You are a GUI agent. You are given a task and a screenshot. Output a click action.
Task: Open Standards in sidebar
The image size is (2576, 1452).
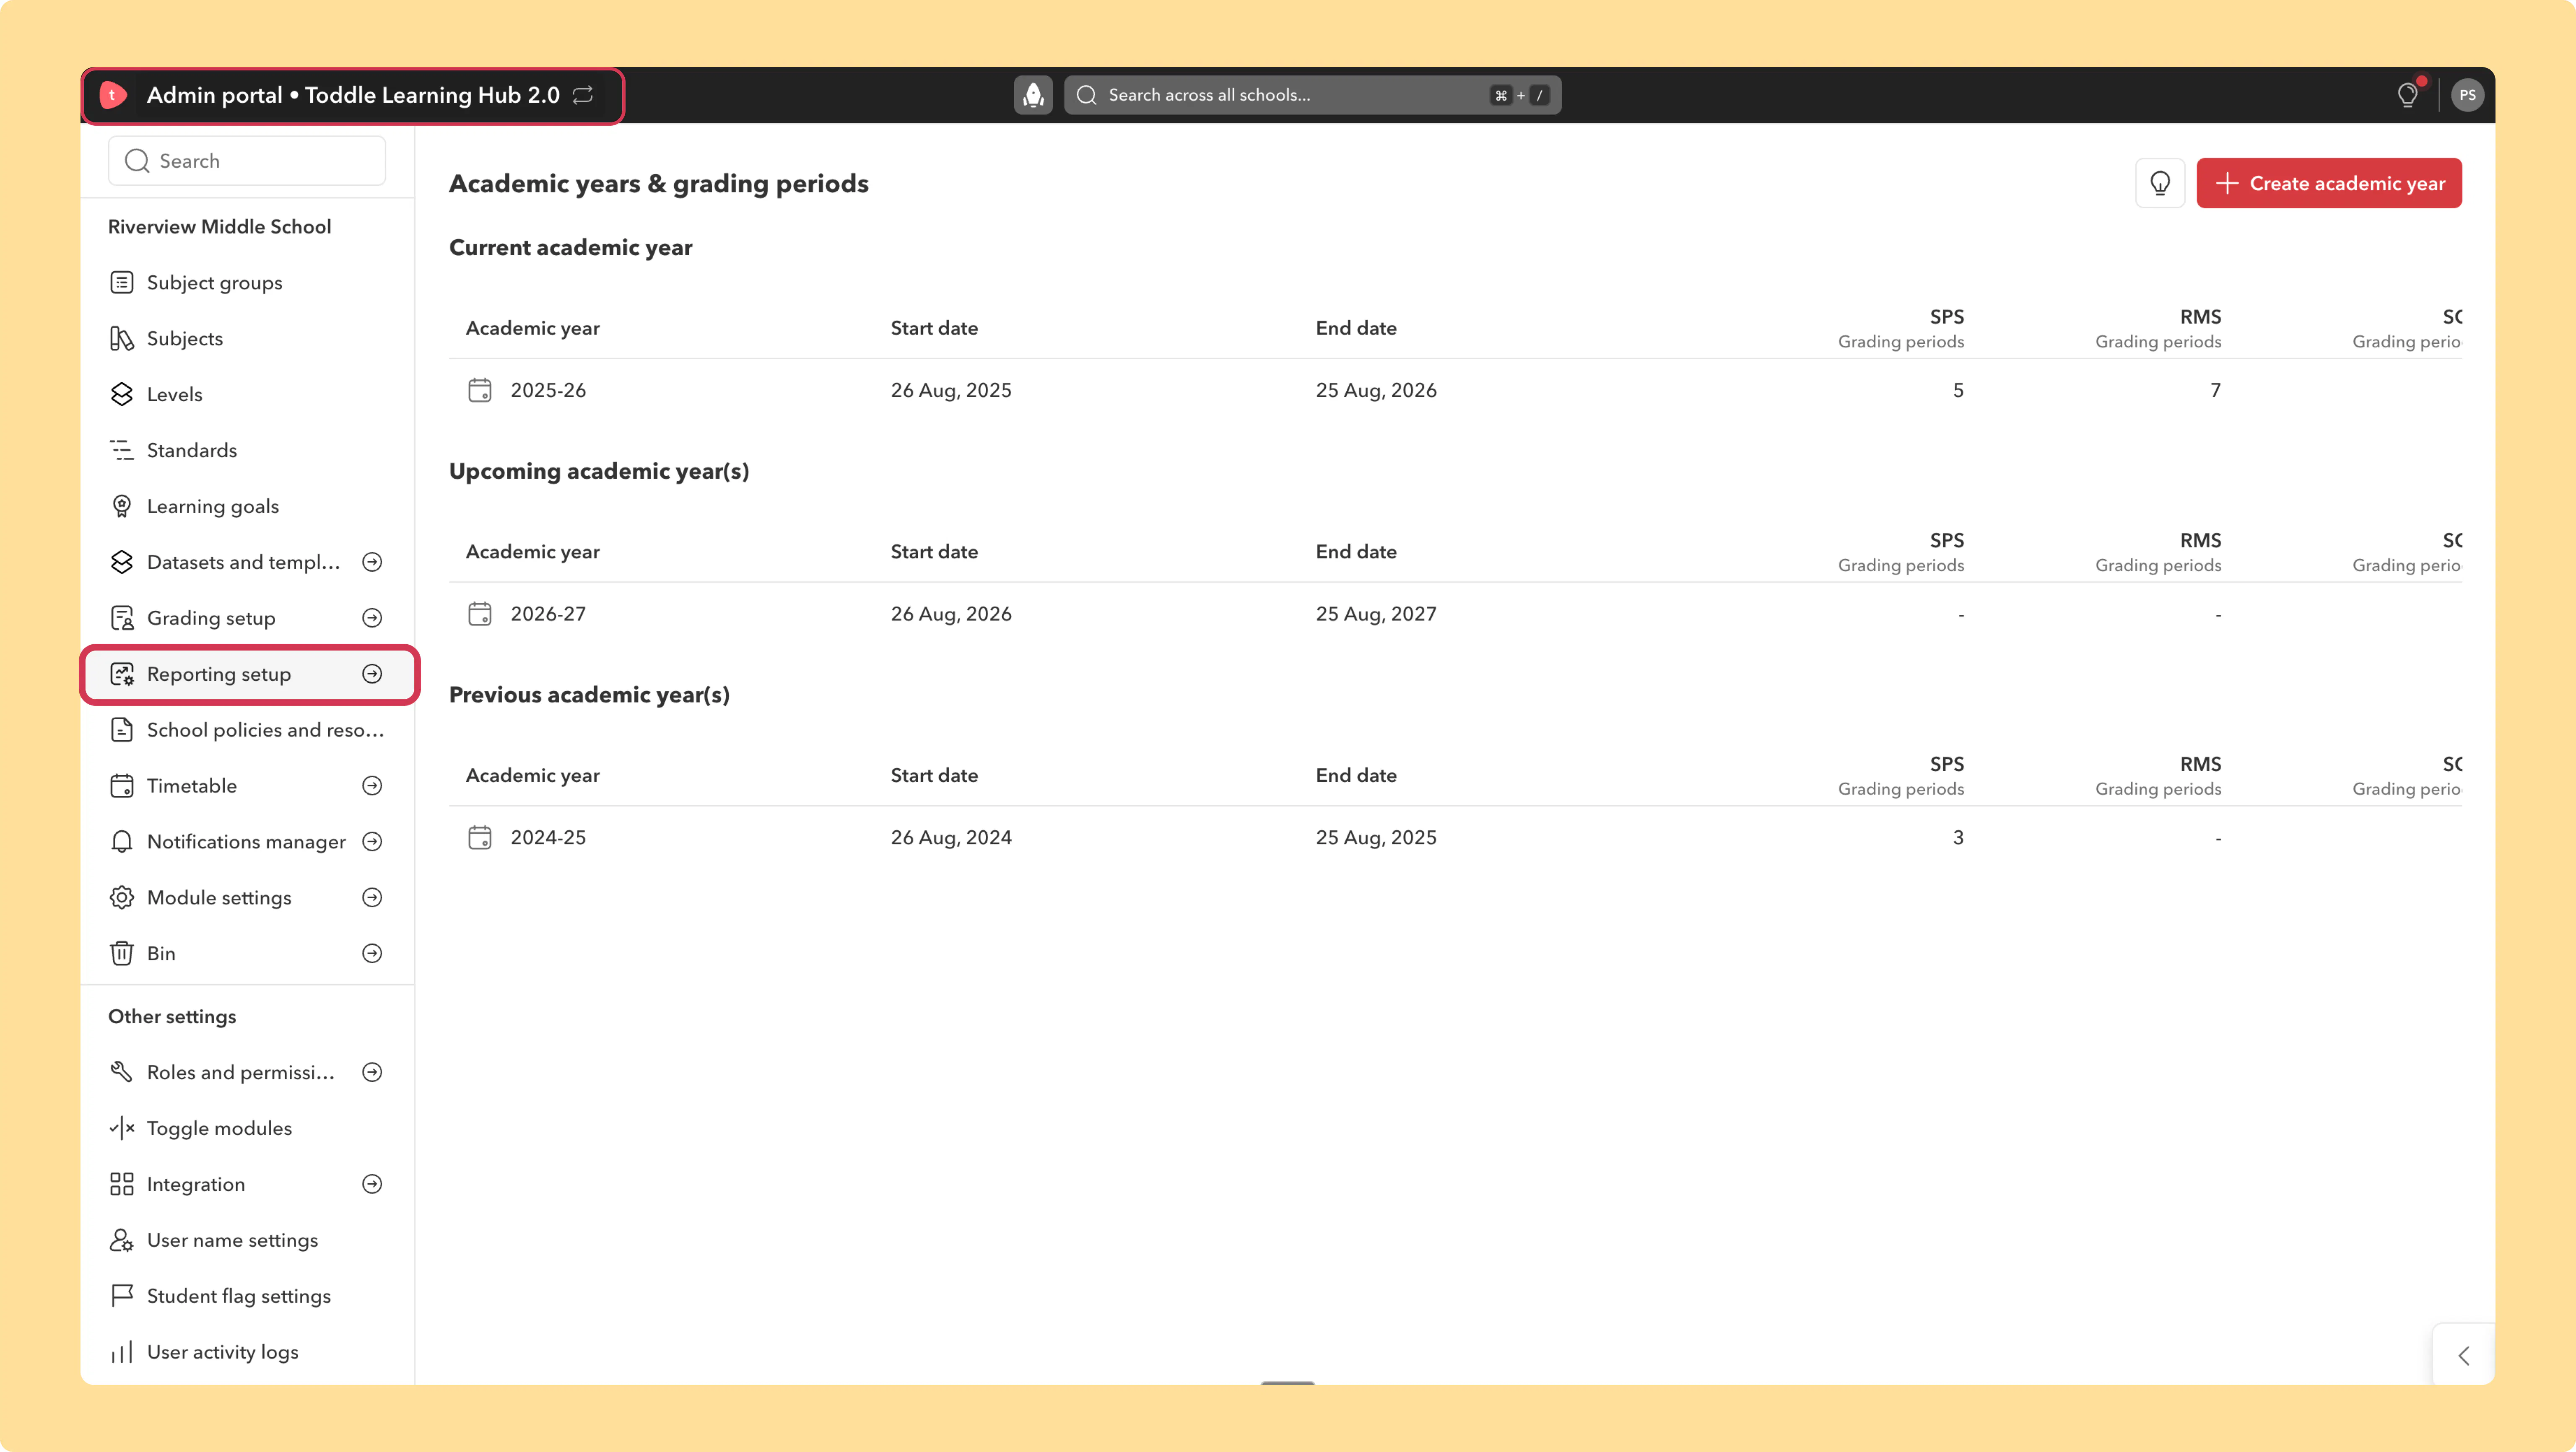pos(247,451)
